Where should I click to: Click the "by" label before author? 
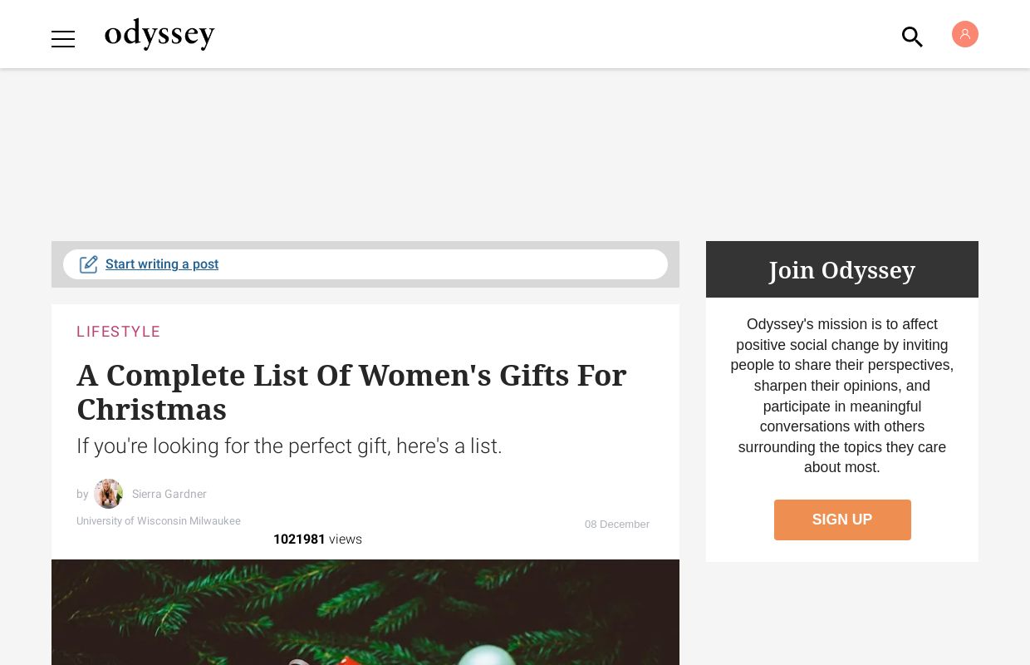click(x=82, y=494)
